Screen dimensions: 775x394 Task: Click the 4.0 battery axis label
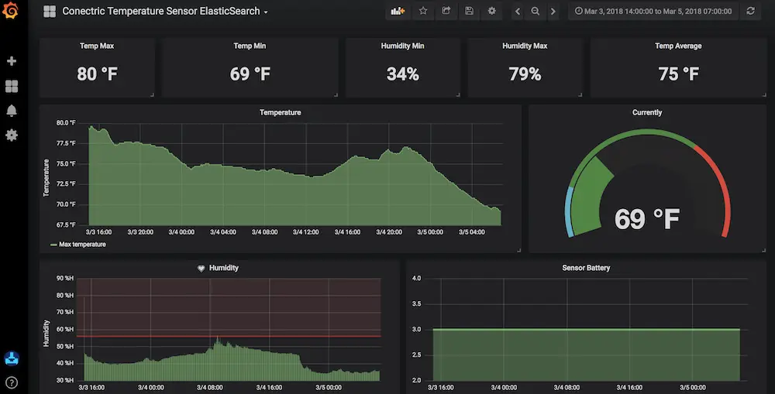[x=417, y=279]
